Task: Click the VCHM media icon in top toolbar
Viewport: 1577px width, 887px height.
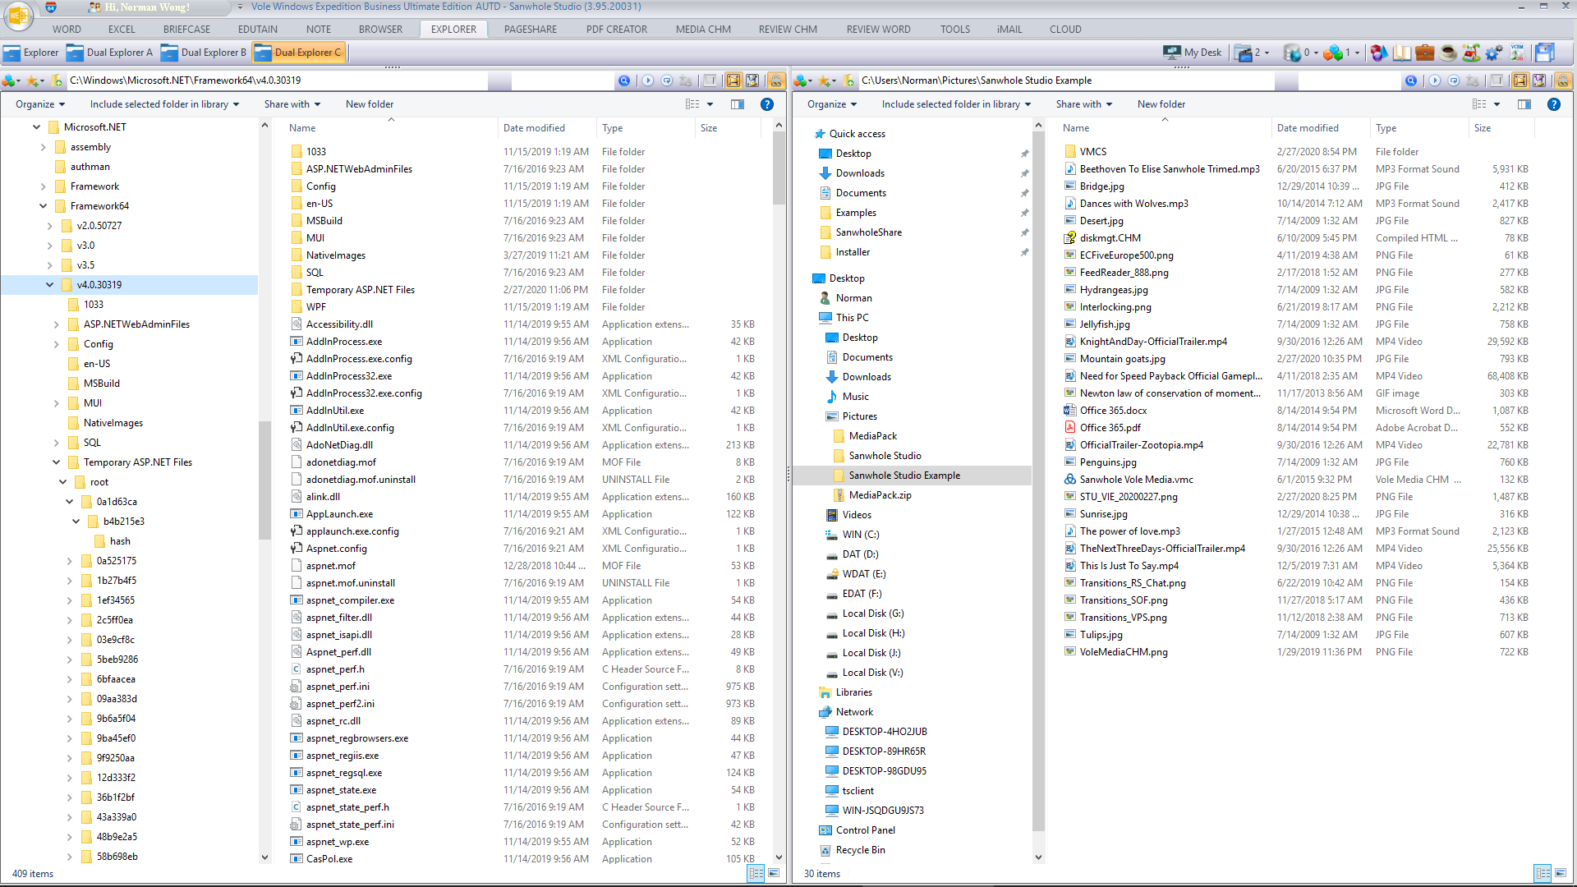Action: click(1517, 53)
